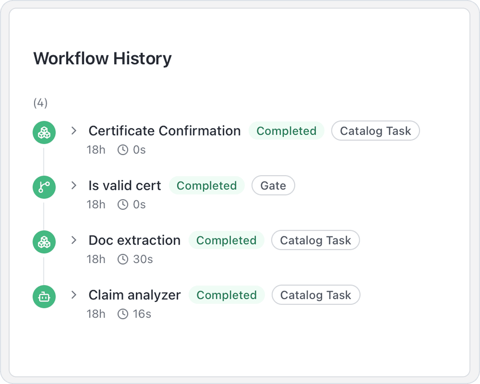Open the Claim analyzer step title
The image size is (480, 384).
(134, 295)
